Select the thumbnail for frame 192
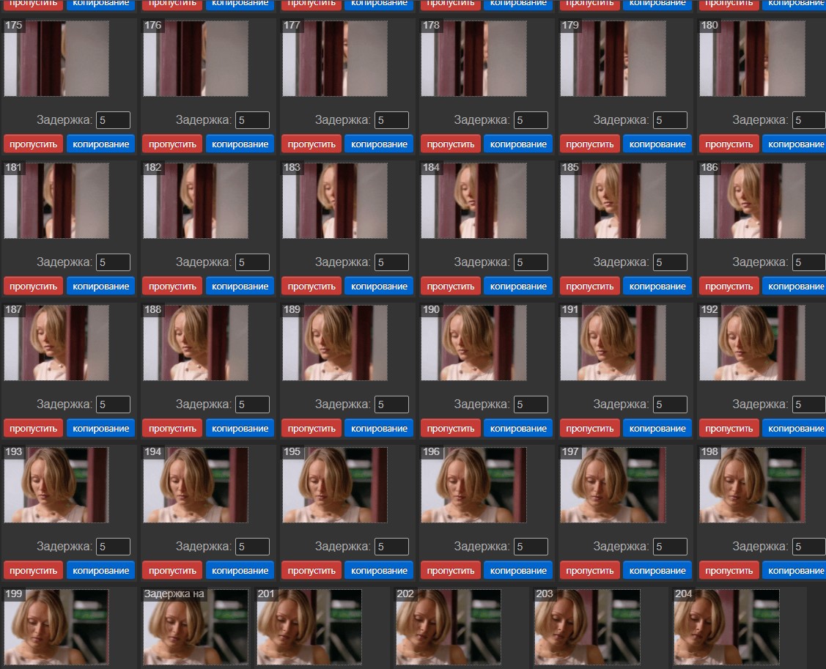Screen dimensions: 826x669 (752, 343)
